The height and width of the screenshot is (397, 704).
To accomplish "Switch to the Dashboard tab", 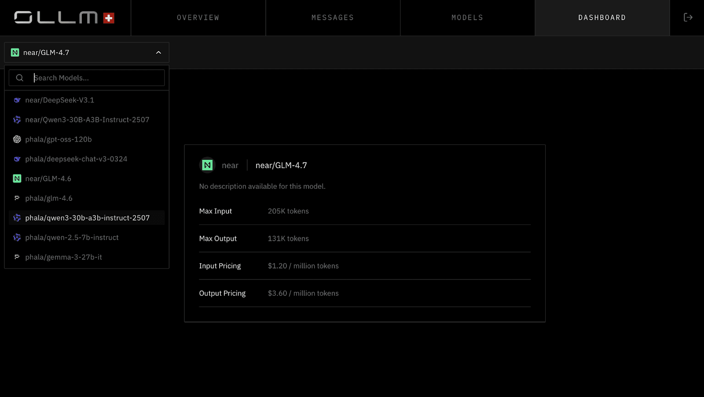I will coord(602,18).
